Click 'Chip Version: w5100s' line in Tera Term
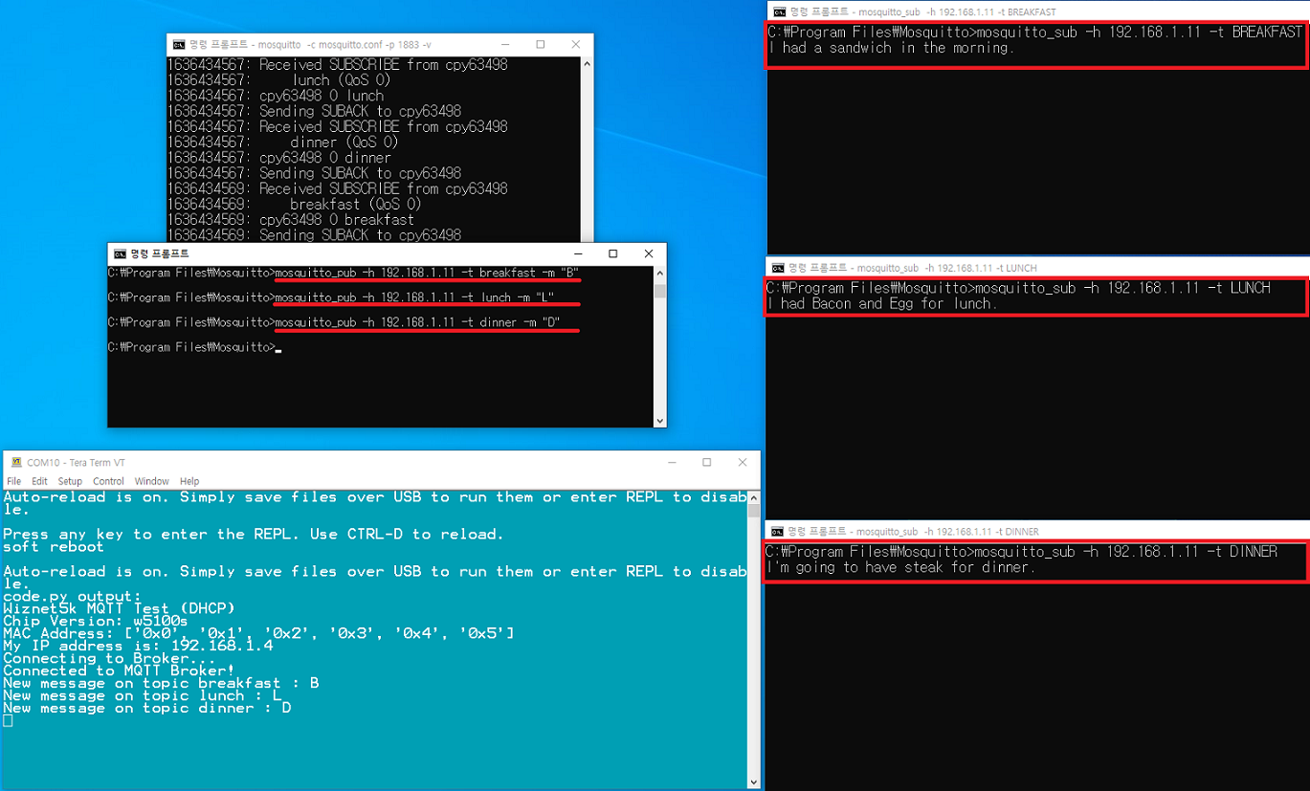 click(x=96, y=621)
